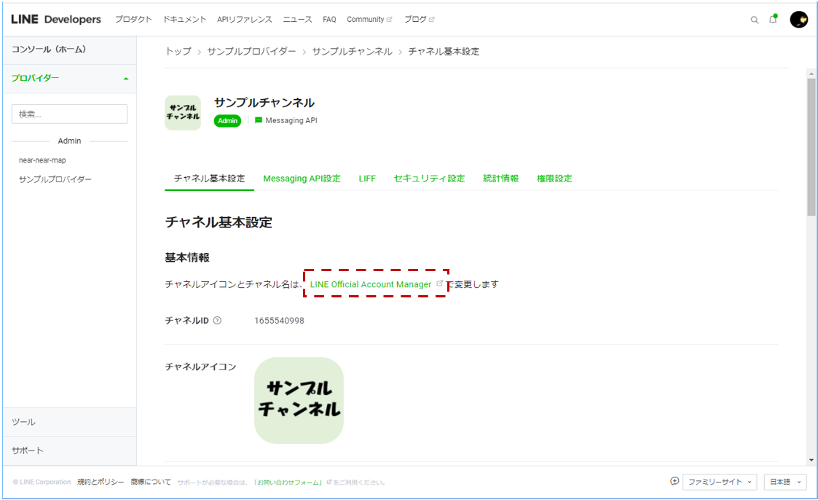The image size is (818, 500).
Task: Switch to the 権限設定 tab
Action: pos(554,178)
